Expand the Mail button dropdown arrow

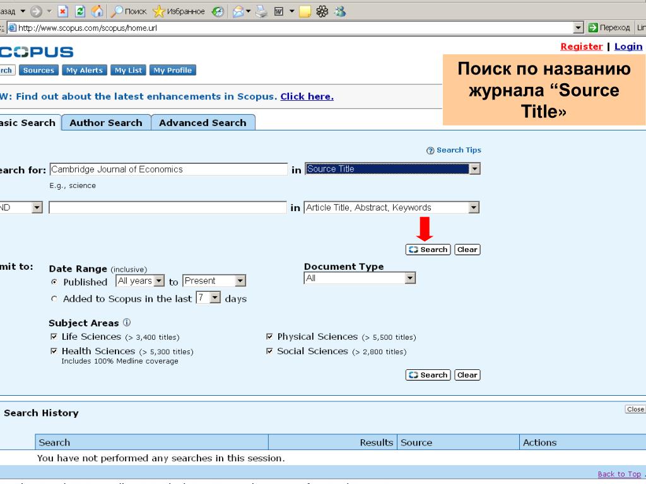point(248,11)
